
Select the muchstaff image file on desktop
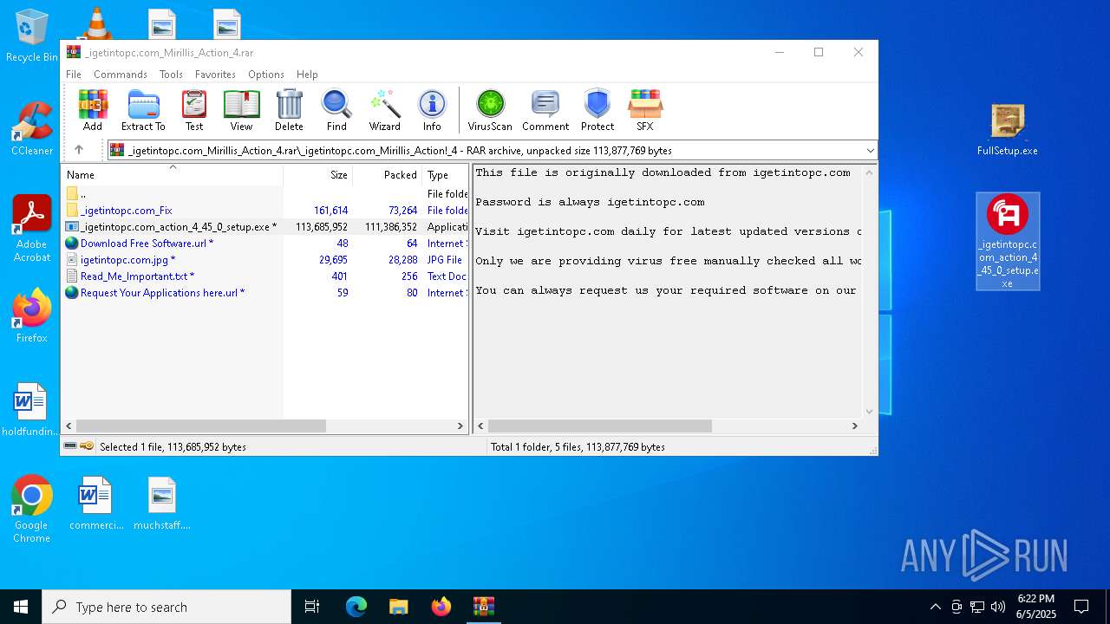pyautogui.click(x=162, y=503)
